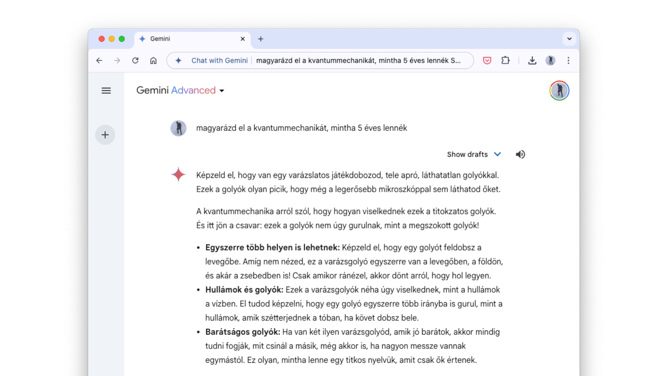Maximize the window with green button
The width and height of the screenshot is (668, 376).
coord(122,39)
